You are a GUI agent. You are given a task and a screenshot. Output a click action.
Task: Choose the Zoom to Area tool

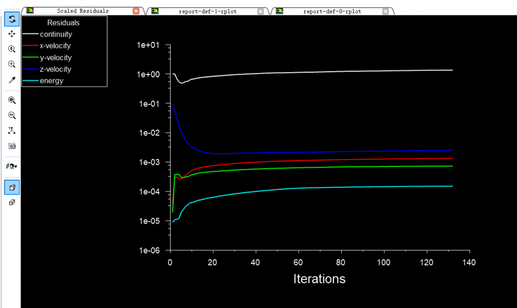(11, 64)
